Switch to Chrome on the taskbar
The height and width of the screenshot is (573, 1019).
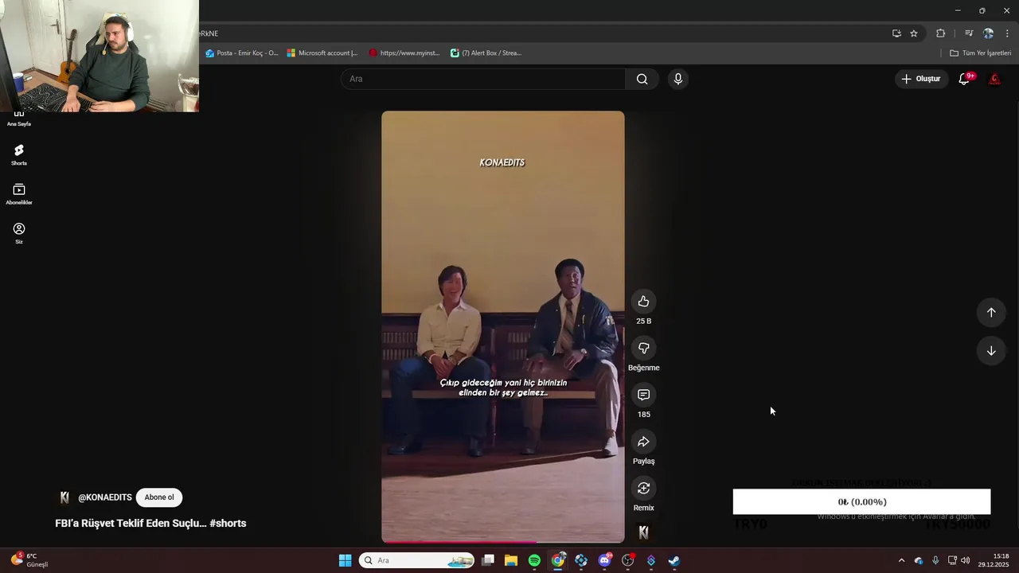click(x=558, y=560)
